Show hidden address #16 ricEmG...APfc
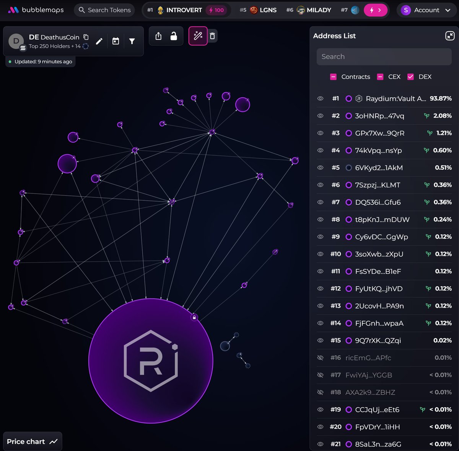This screenshot has height=451, width=459. [321, 358]
